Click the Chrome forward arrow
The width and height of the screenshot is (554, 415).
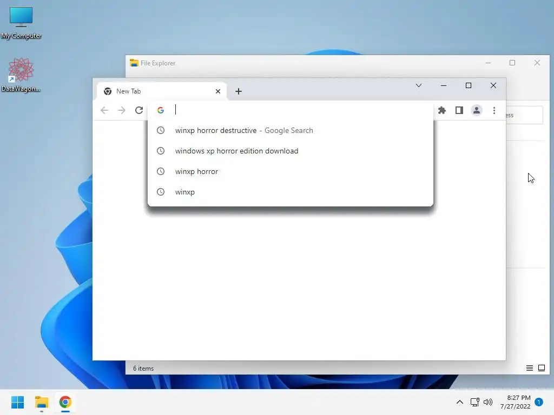tap(122, 110)
